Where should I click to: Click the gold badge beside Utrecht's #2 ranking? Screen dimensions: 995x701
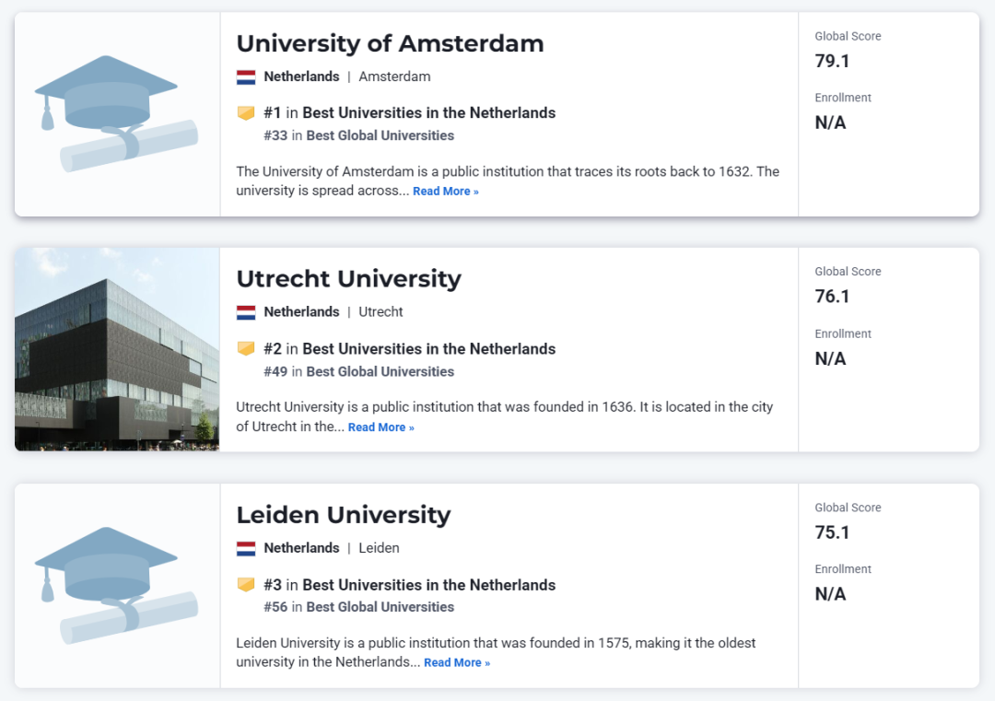(246, 349)
